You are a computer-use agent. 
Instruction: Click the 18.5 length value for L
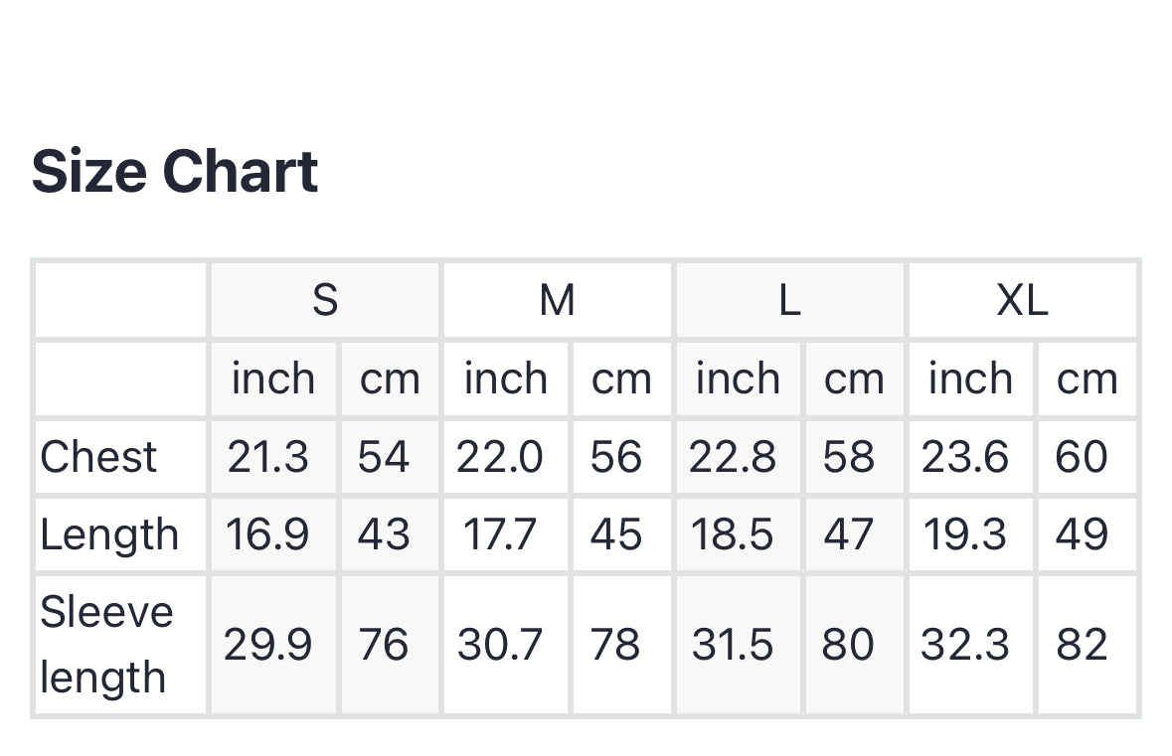click(733, 534)
